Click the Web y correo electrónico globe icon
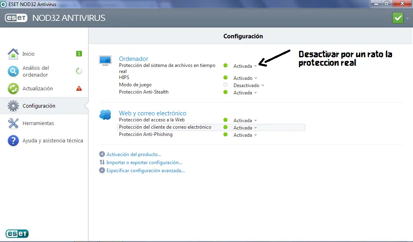The image size is (413, 242). [105, 115]
